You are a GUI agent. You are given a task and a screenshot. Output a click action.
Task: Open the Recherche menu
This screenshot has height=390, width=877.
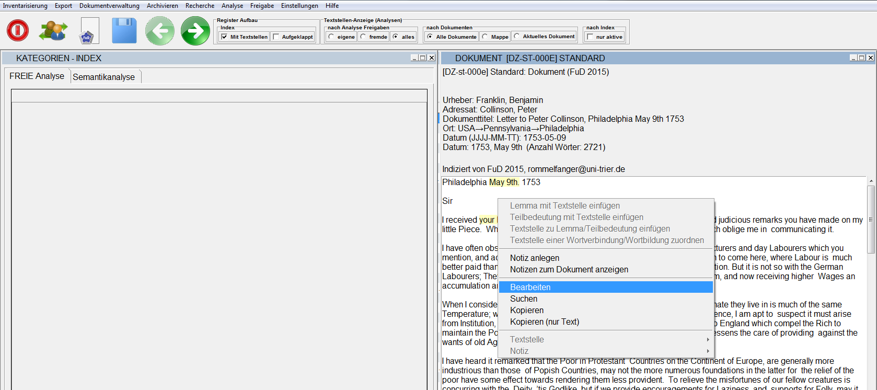200,6
